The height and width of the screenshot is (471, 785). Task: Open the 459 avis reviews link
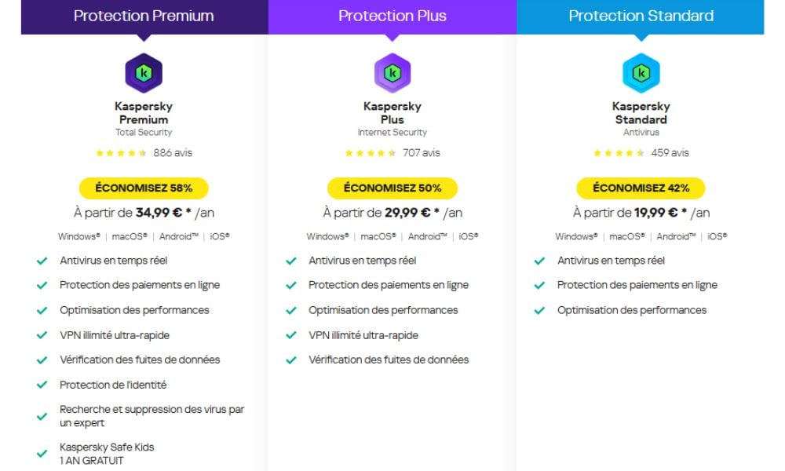click(670, 153)
